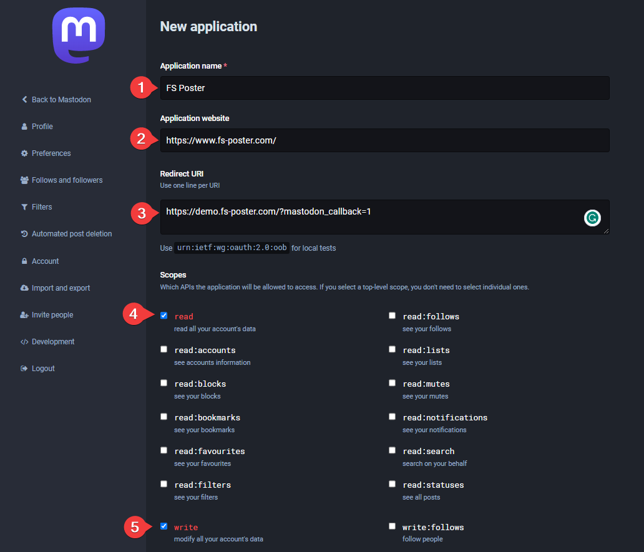
Task: Enable the read:notifications scope
Action: click(x=393, y=417)
